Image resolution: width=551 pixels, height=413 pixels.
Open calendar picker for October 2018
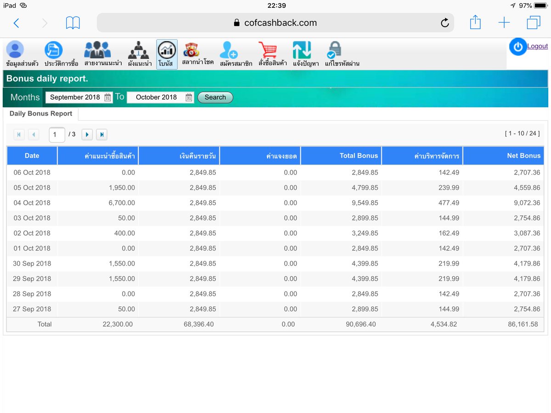[x=189, y=97]
